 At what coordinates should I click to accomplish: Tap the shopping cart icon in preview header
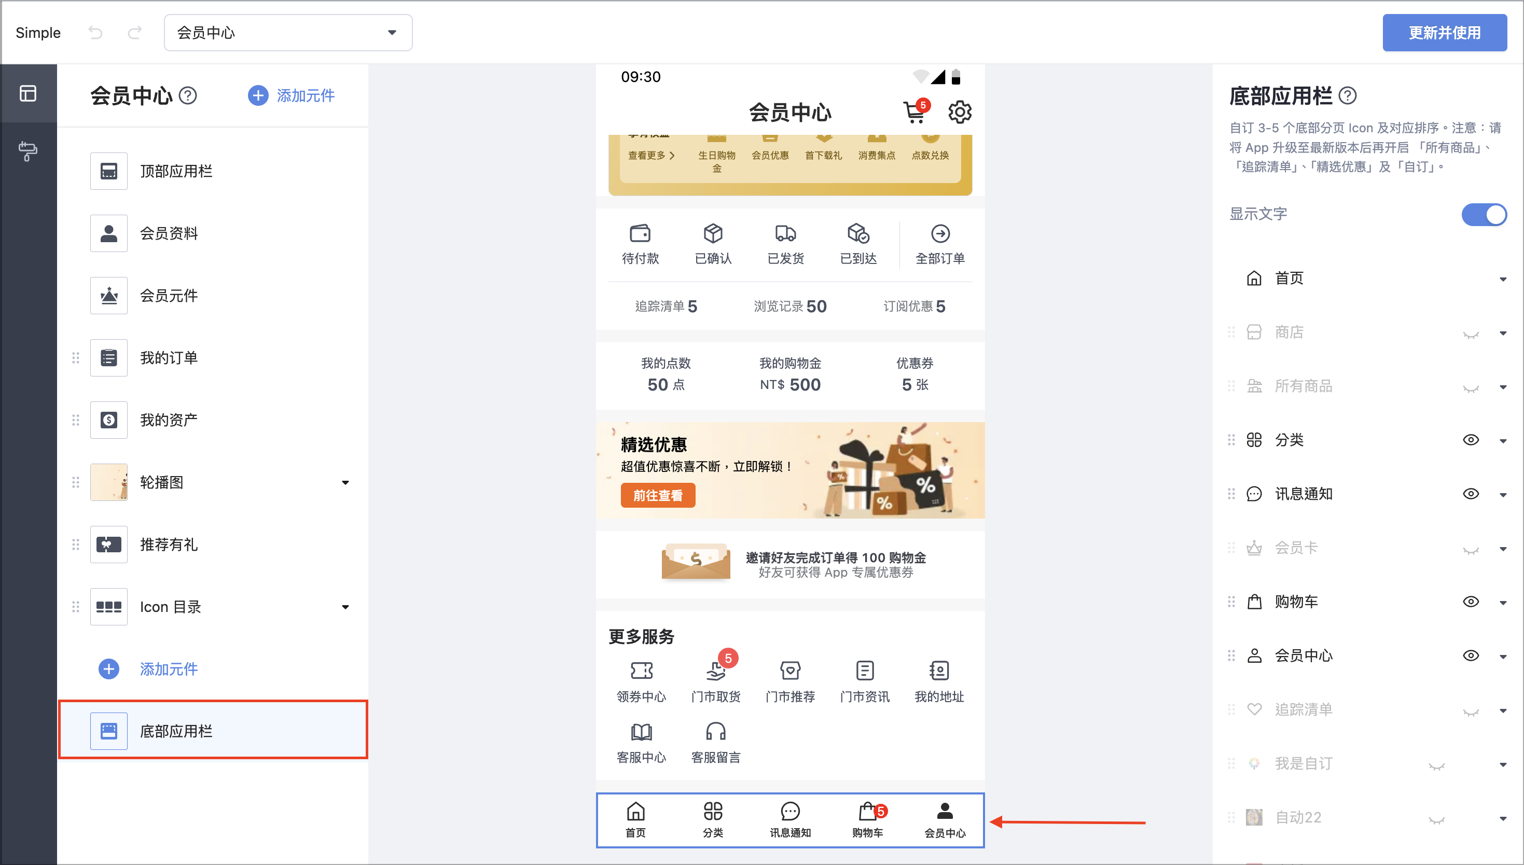[x=915, y=111]
